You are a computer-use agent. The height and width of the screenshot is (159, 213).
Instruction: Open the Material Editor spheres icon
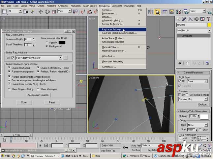(x=178, y=12)
